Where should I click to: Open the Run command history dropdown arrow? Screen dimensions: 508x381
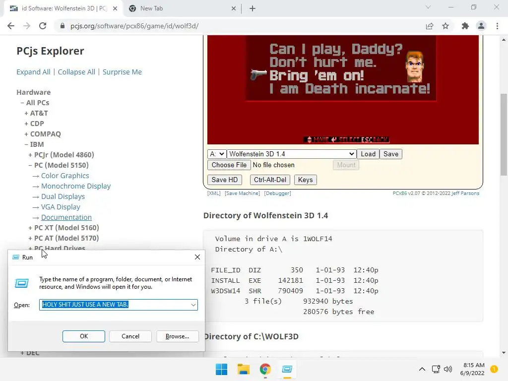tap(193, 305)
